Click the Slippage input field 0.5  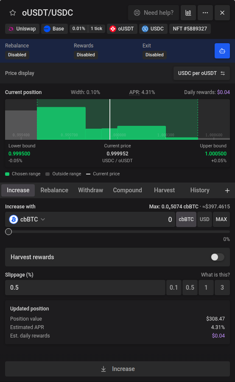85,288
